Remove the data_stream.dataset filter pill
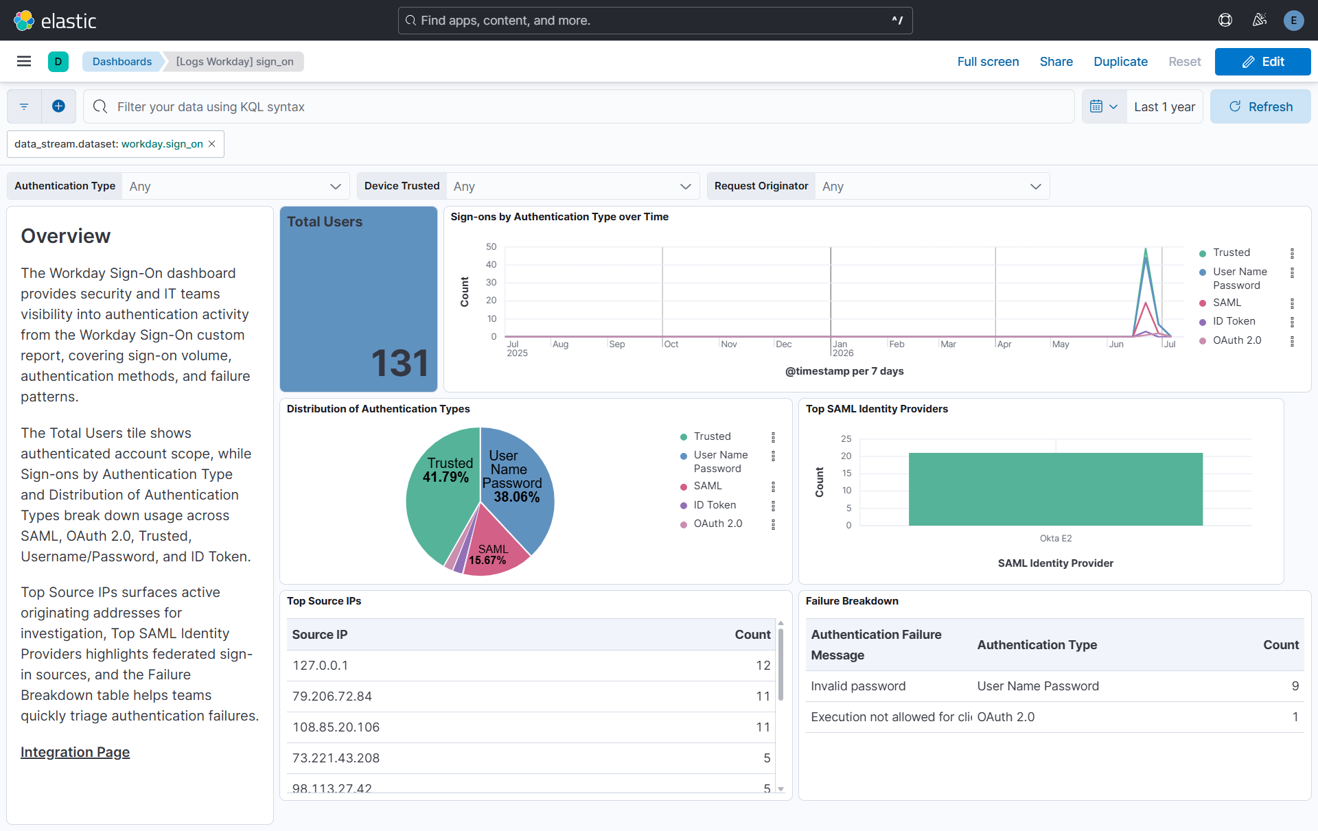Screen dimensions: 1318x831 point(212,144)
